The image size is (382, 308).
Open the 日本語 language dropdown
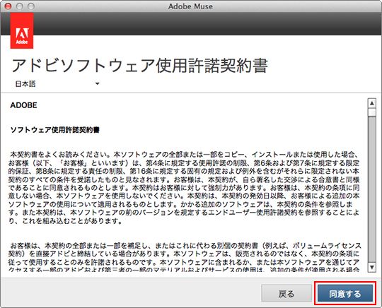click(57, 84)
